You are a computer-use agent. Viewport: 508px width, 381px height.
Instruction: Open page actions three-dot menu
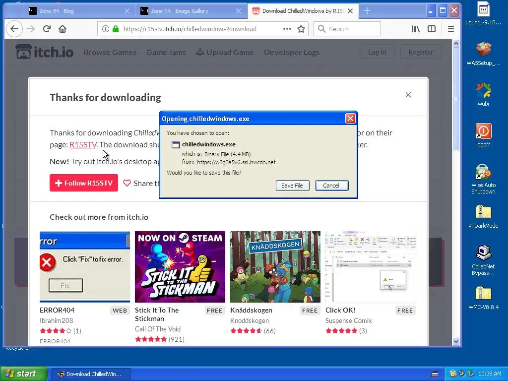pyautogui.click(x=287, y=29)
